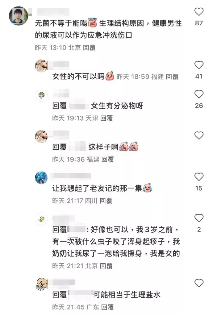213x315 pixels.
Task: Like the 这样子啊 reply
Action: click(199, 136)
